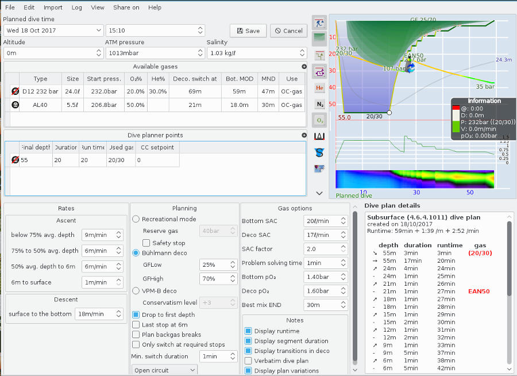Add a waypoint with Dive planner points plus
Viewport: 517px width, 376px height.
pos(304,136)
